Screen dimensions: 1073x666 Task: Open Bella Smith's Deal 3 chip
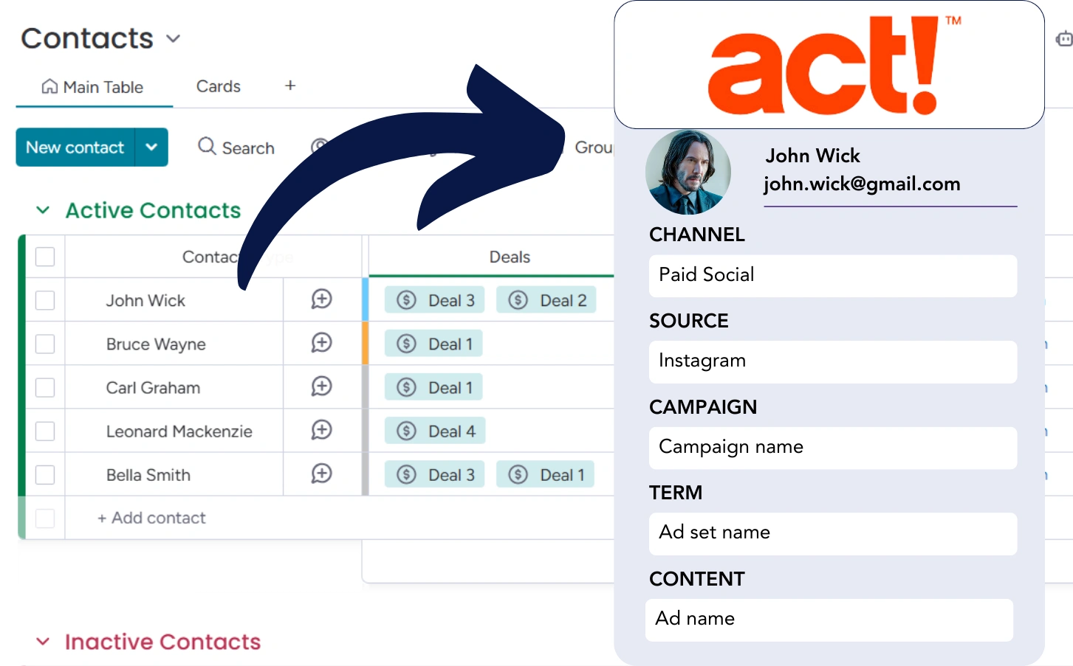pos(435,474)
